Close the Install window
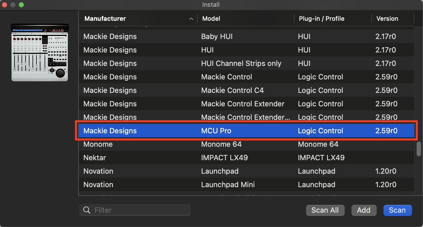 coord(5,5)
